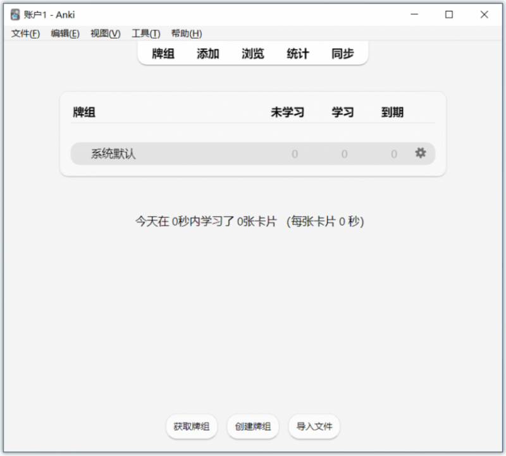Click 添加 to add a new card

pyautogui.click(x=208, y=54)
